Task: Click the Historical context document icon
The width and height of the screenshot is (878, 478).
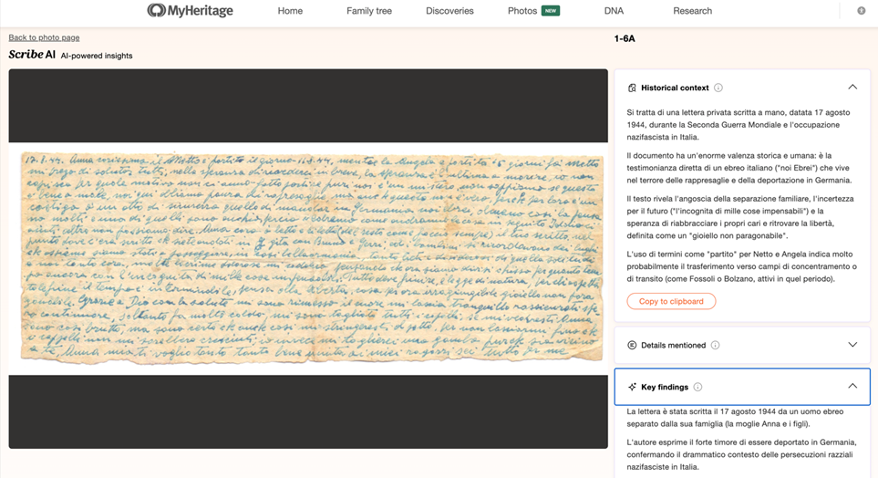Action: coord(632,88)
